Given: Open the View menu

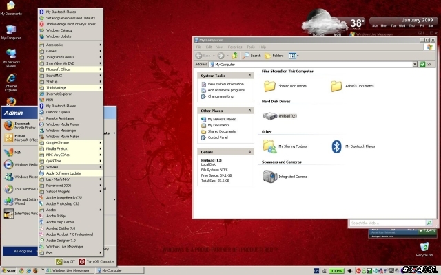Looking at the screenshot, I should [220, 47].
